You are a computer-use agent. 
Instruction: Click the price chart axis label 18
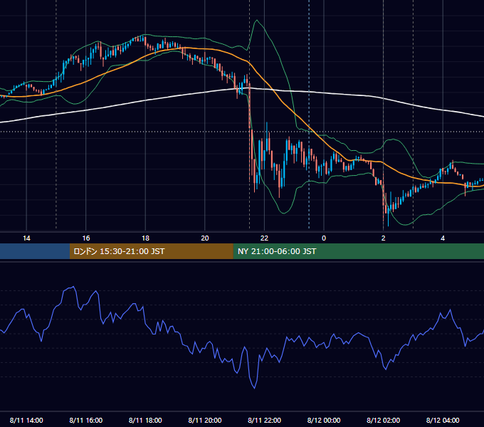pyautogui.click(x=145, y=238)
